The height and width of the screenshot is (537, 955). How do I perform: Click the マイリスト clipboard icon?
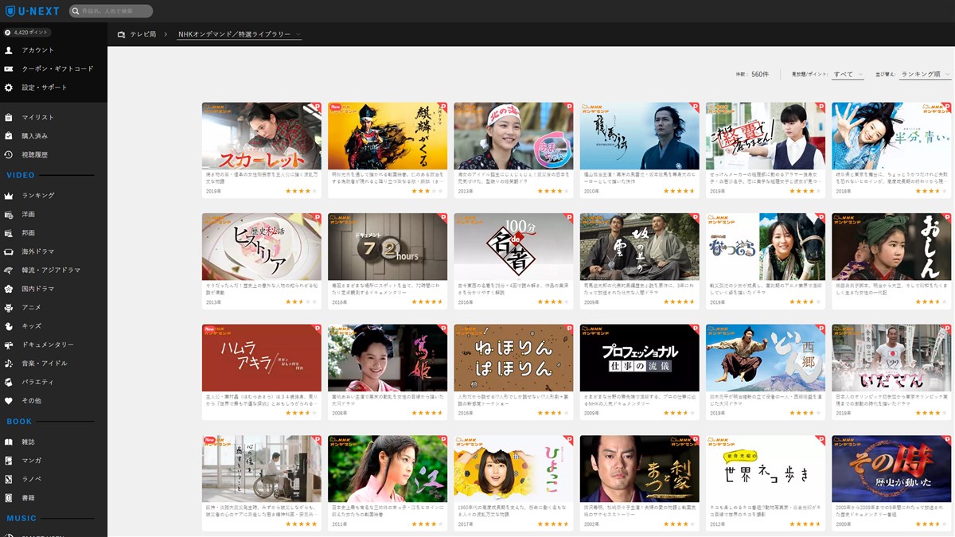(x=9, y=117)
